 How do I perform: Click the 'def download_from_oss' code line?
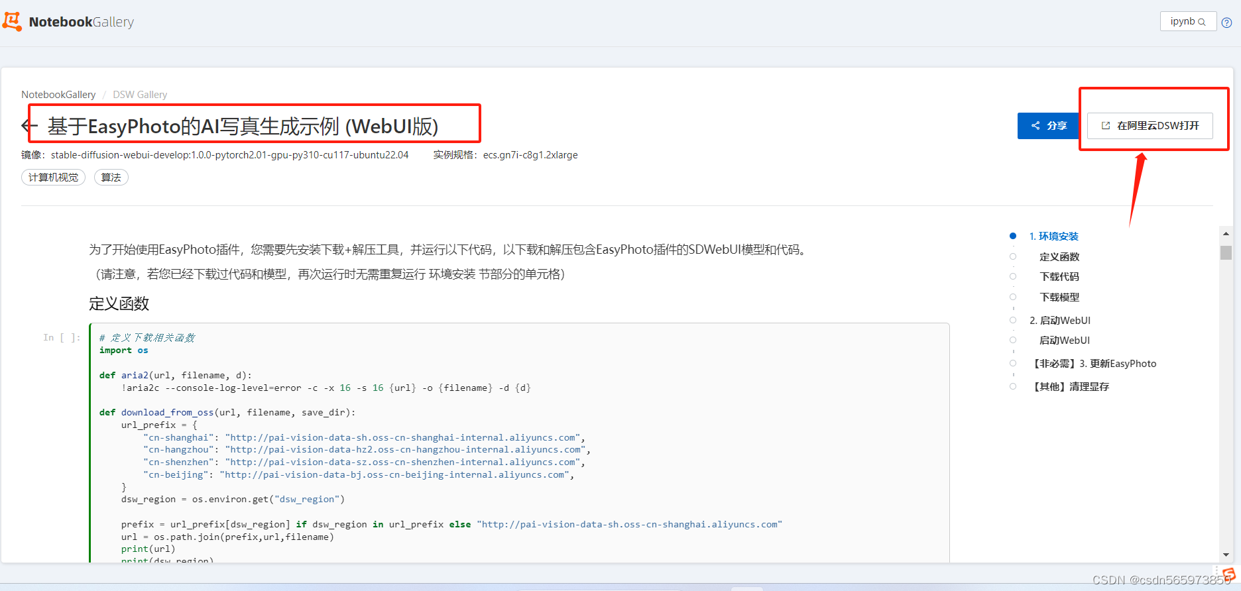coord(227,412)
